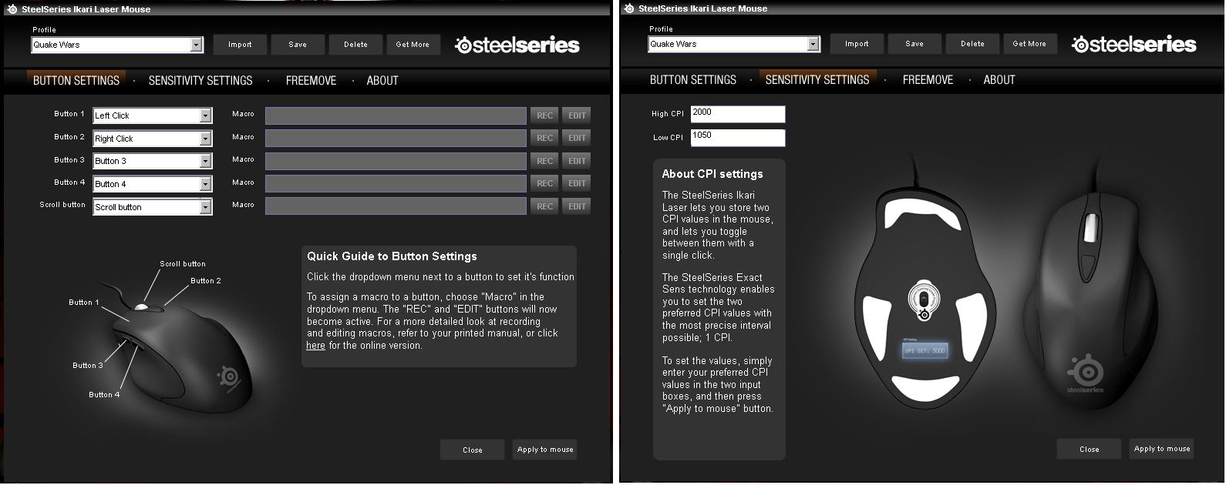Click the Low CPI input box
Screen dimensions: 1226x485
(738, 137)
